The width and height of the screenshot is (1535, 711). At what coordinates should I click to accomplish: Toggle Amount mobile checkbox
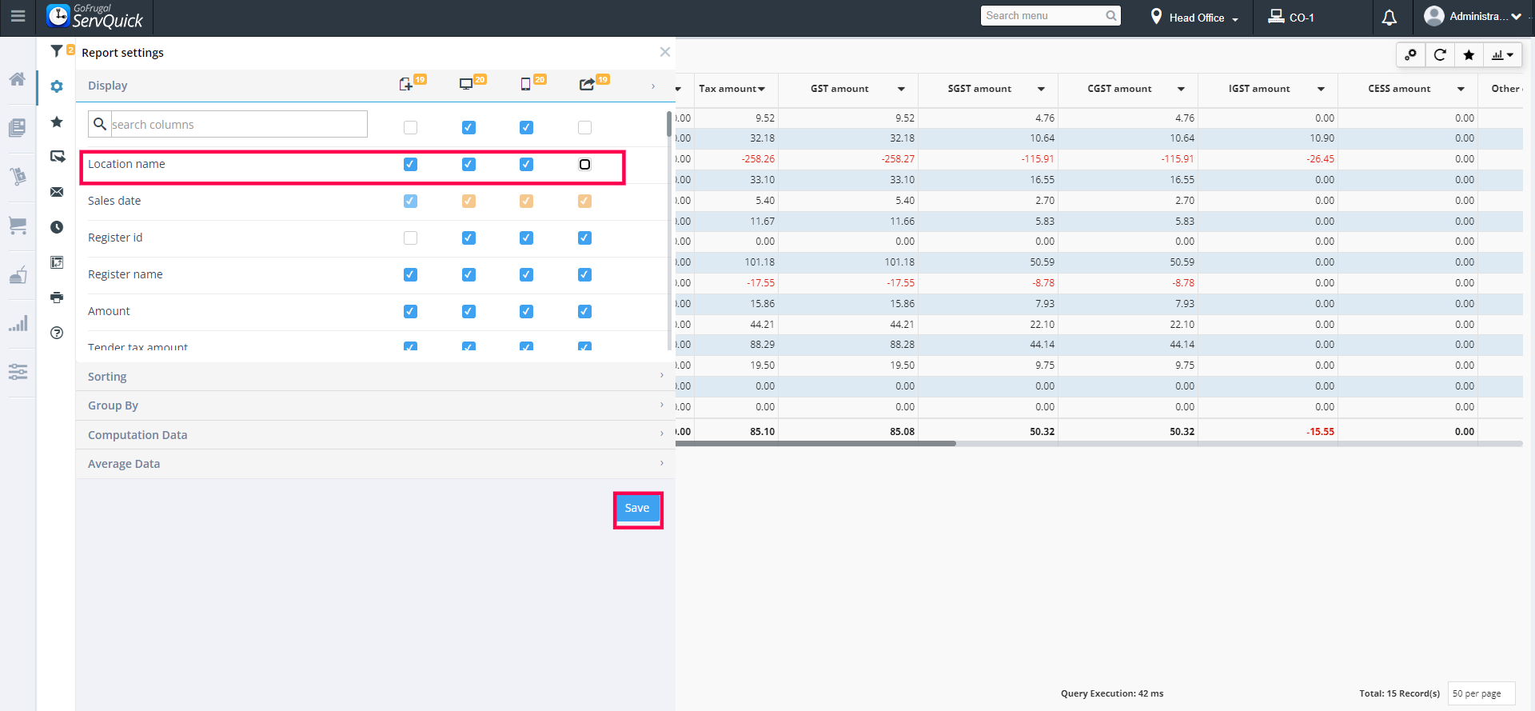pos(526,311)
